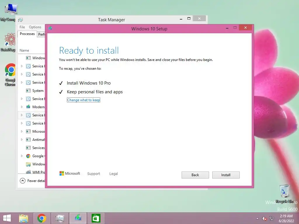Maximize the Task Manager window
299x224 pixels.
[189, 19]
